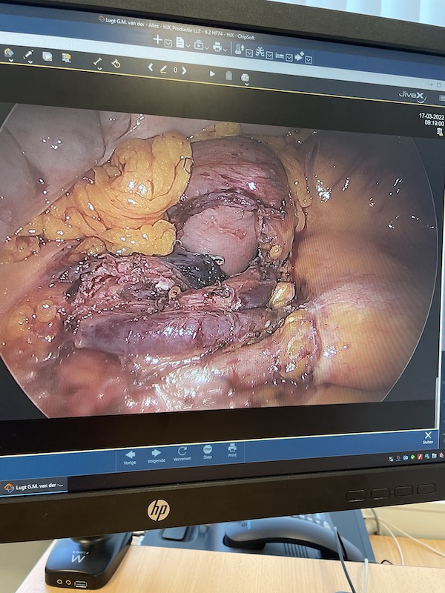The width and height of the screenshot is (445, 593).
Task: Open dropdown beside the arrow-plus icon
Action: 309,60
